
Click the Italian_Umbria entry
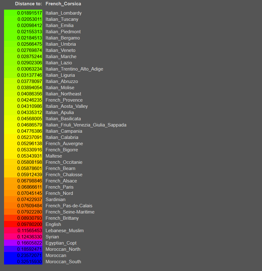pyautogui.click(x=61, y=44)
